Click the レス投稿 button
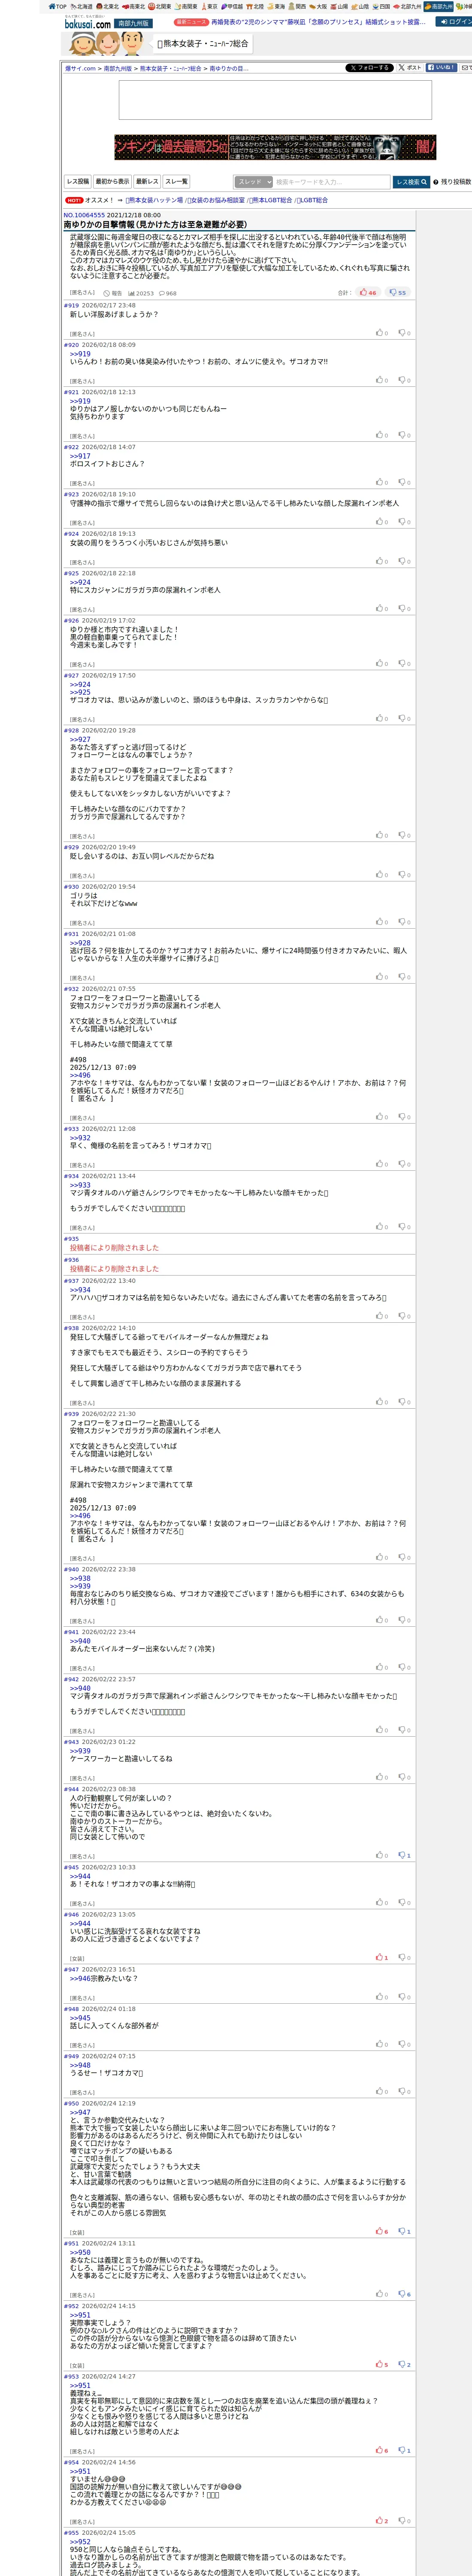Screen dimensions: 472x2576 click(x=78, y=182)
